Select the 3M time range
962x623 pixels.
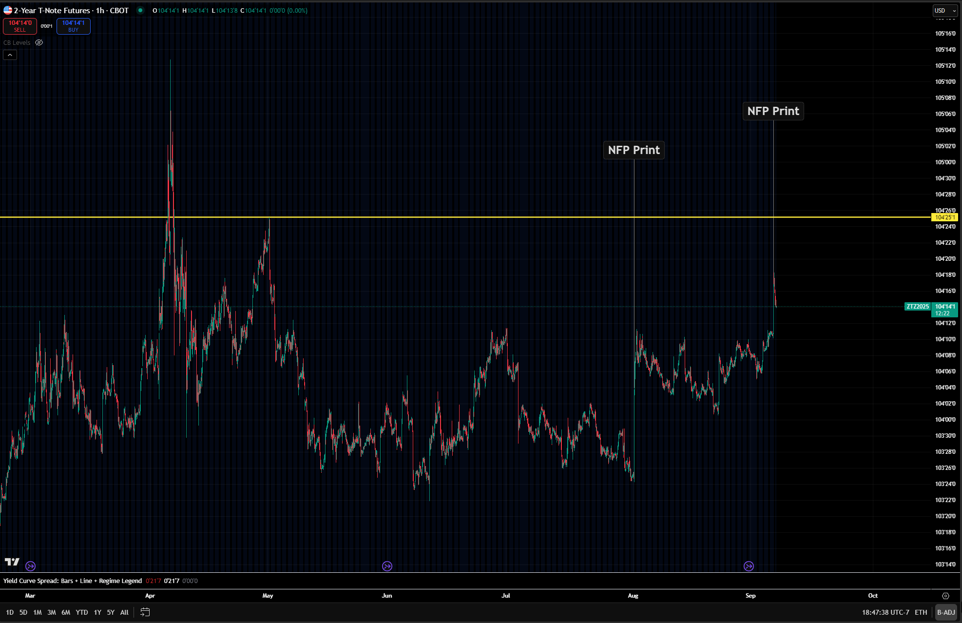click(51, 612)
